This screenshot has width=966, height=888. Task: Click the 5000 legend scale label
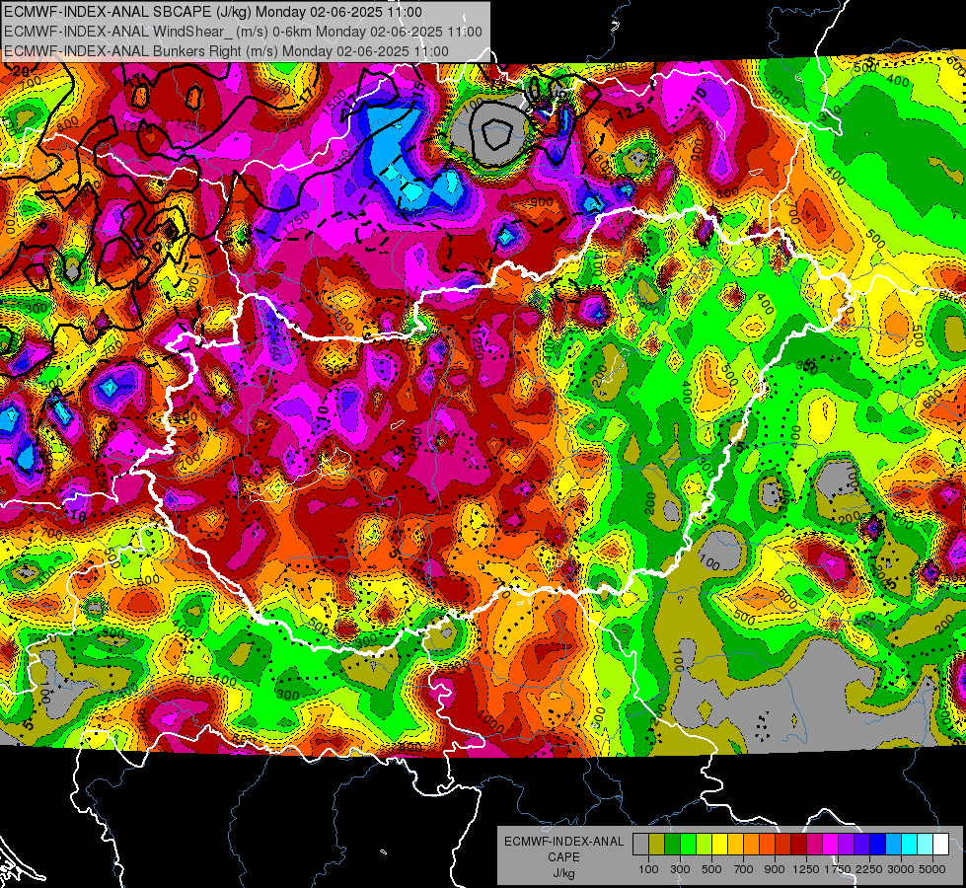pyautogui.click(x=932, y=869)
